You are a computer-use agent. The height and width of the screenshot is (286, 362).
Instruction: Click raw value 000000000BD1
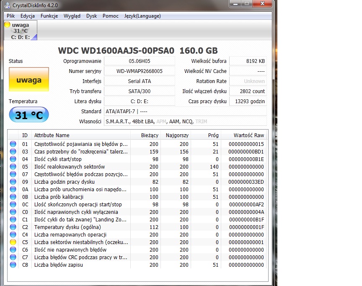point(246,151)
